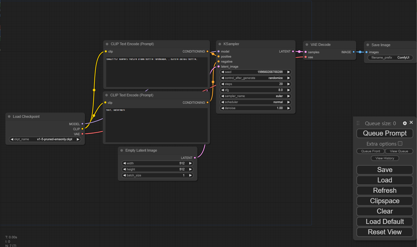The height and width of the screenshot is (247, 417).
Task: Click the positive input port on KSampler
Action: pos(218,57)
